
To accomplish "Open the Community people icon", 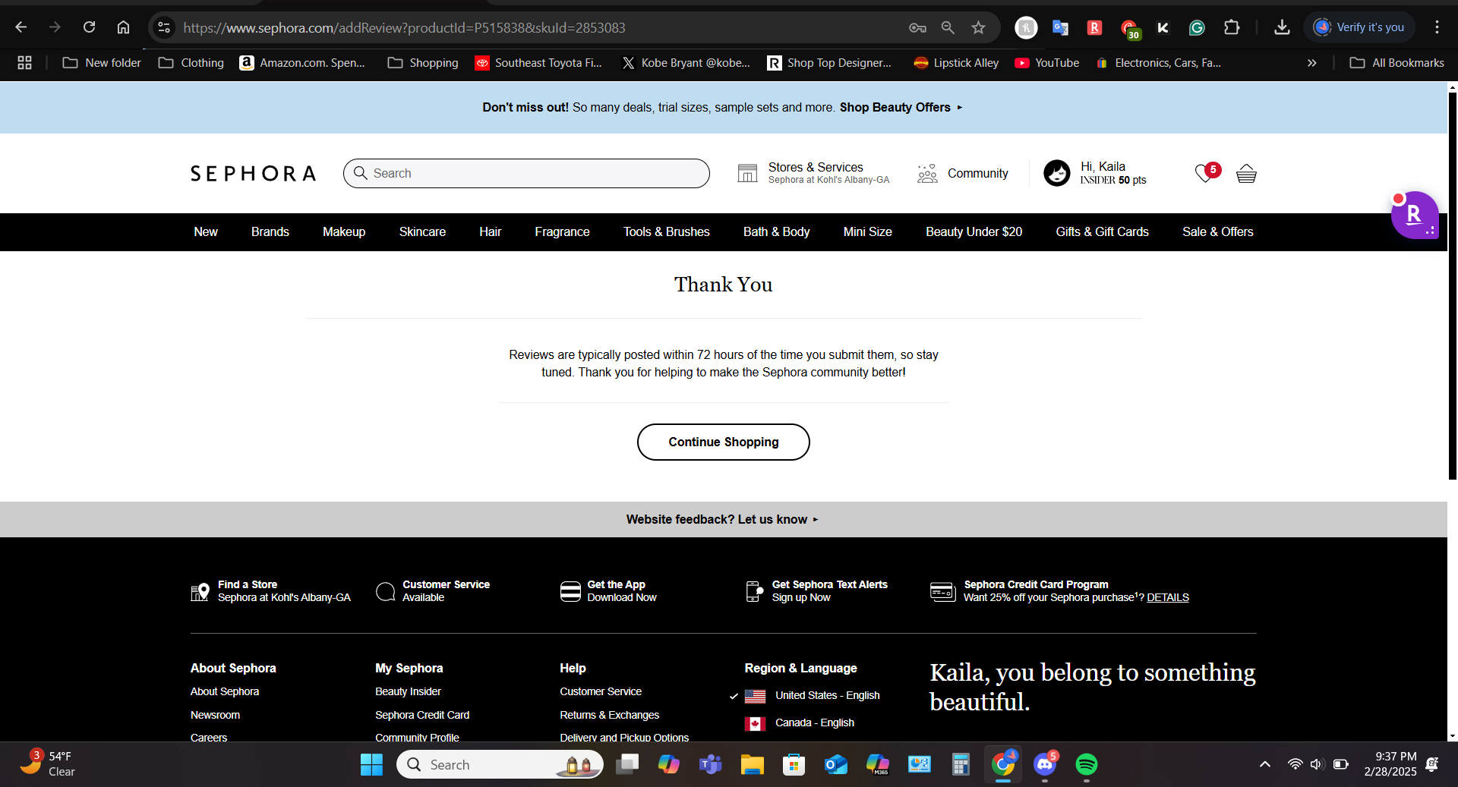I will pos(927,174).
